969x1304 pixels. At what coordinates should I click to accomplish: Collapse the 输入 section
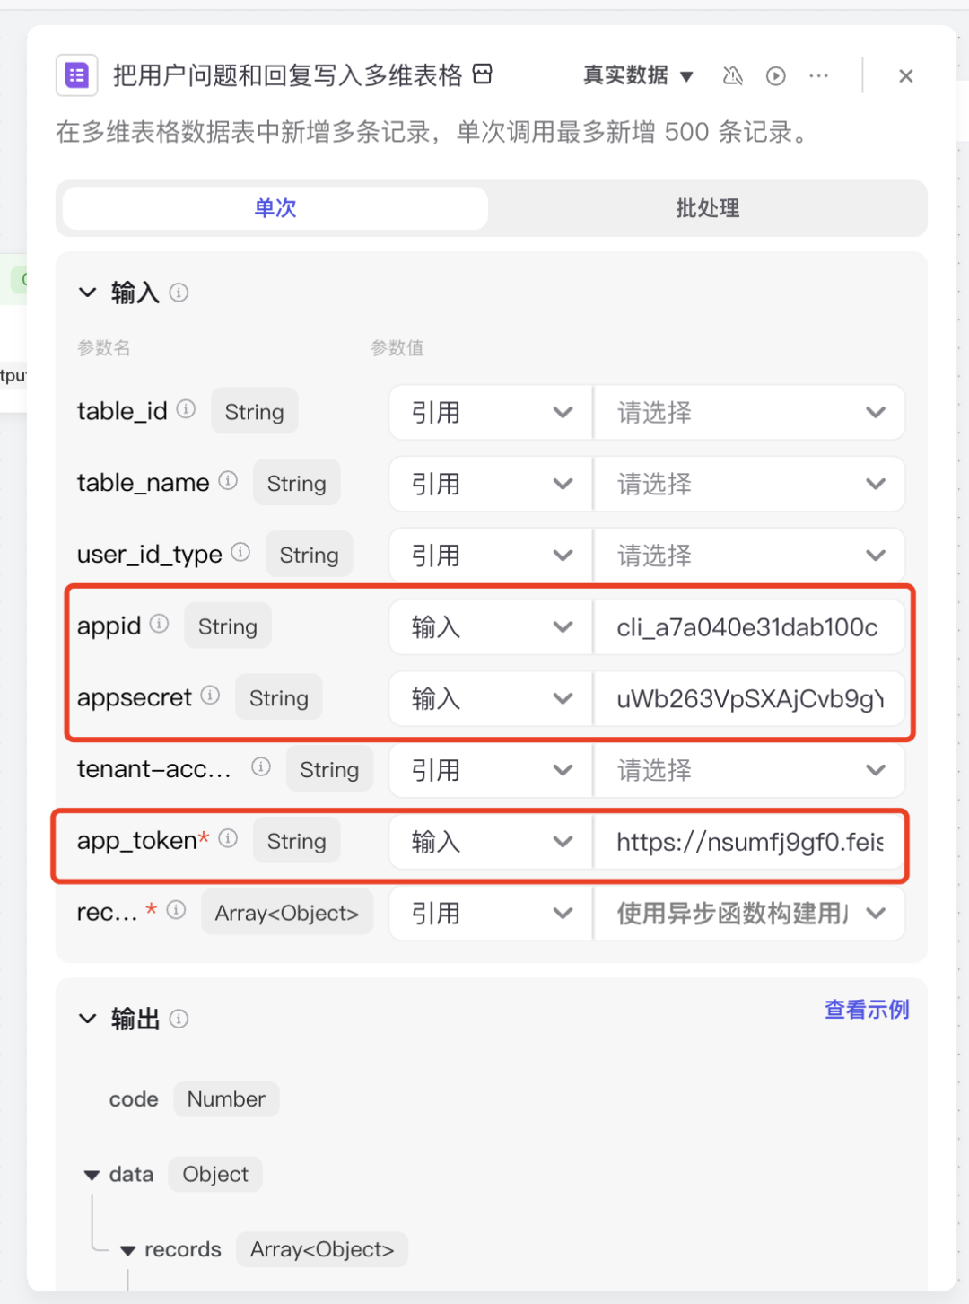point(88,293)
